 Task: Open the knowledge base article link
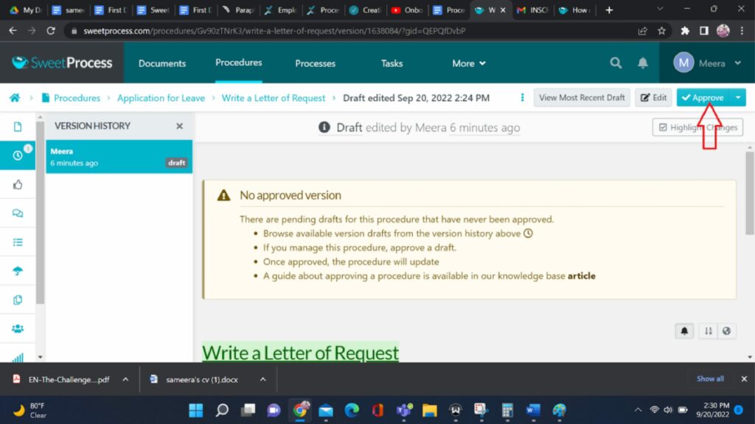tap(581, 276)
